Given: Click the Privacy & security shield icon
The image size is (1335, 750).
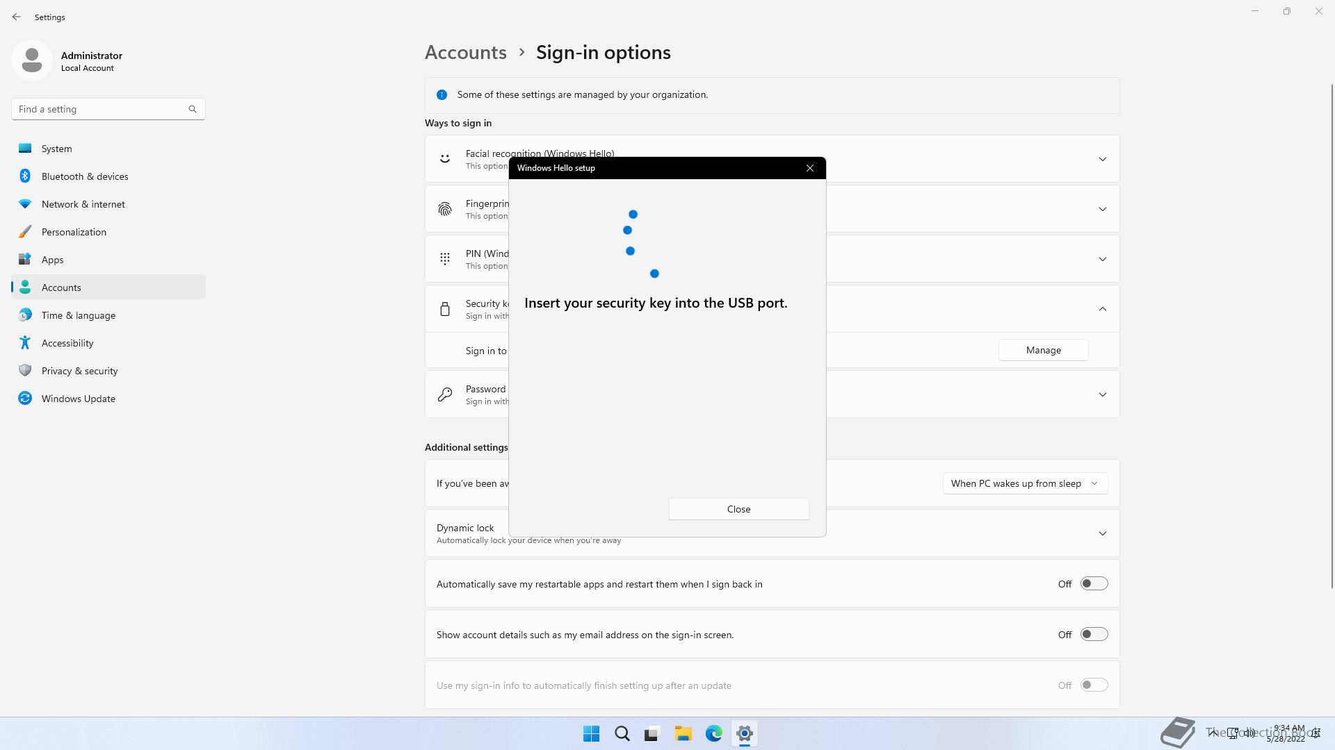Looking at the screenshot, I should click(x=25, y=371).
